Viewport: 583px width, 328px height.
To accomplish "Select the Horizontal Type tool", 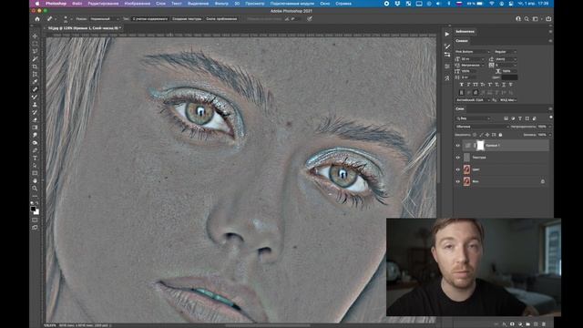I will coord(35,158).
